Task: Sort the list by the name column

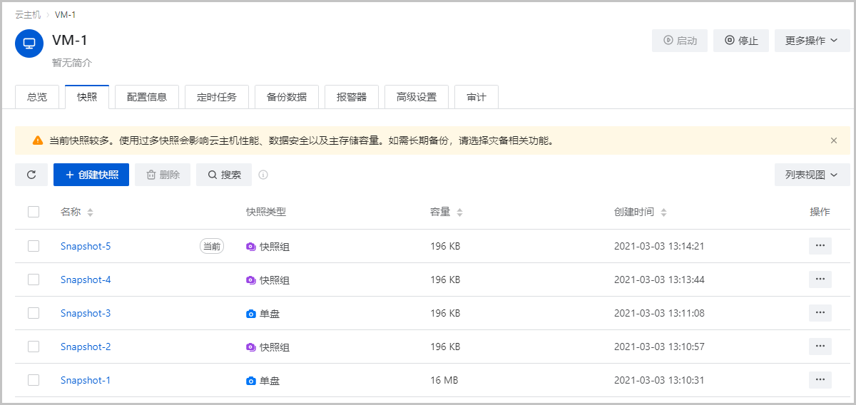Action: [90, 212]
